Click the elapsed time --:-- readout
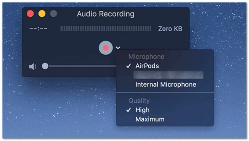 coord(38,29)
